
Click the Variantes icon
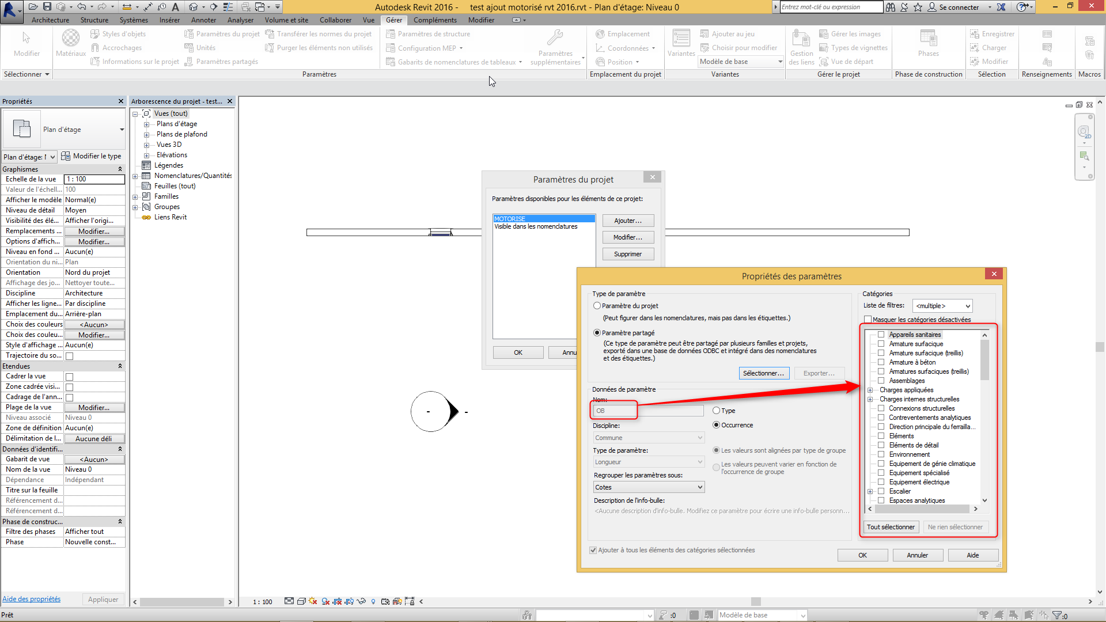[x=681, y=39]
